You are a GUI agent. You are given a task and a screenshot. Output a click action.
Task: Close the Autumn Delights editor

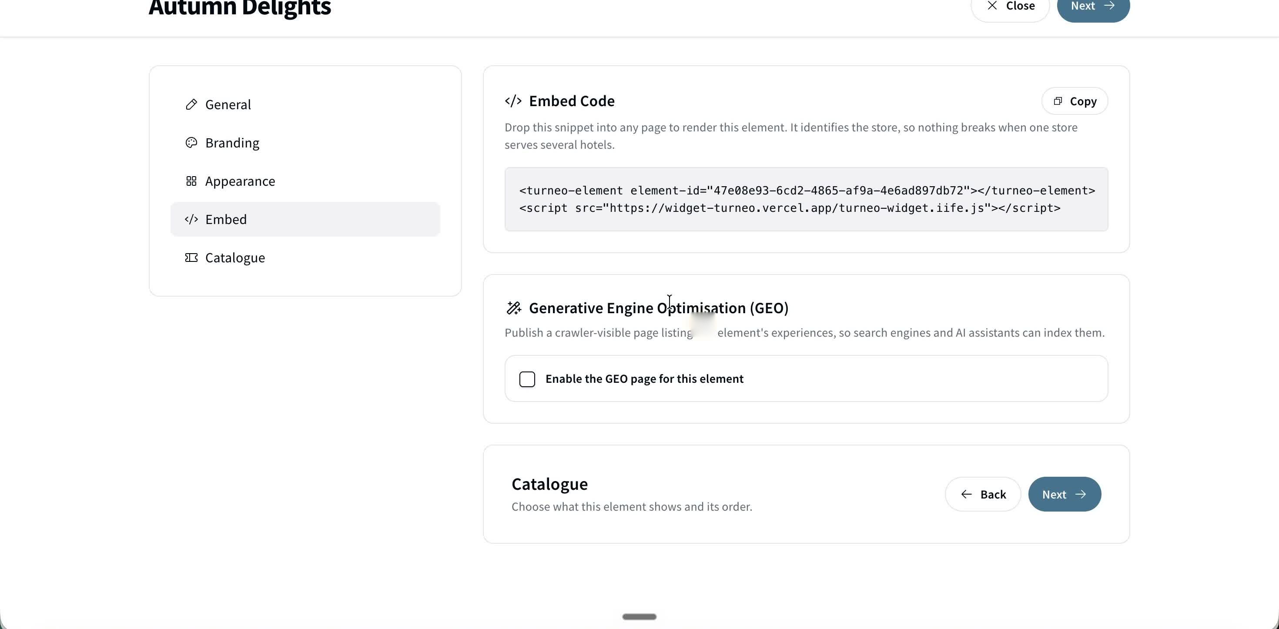pos(1010,7)
